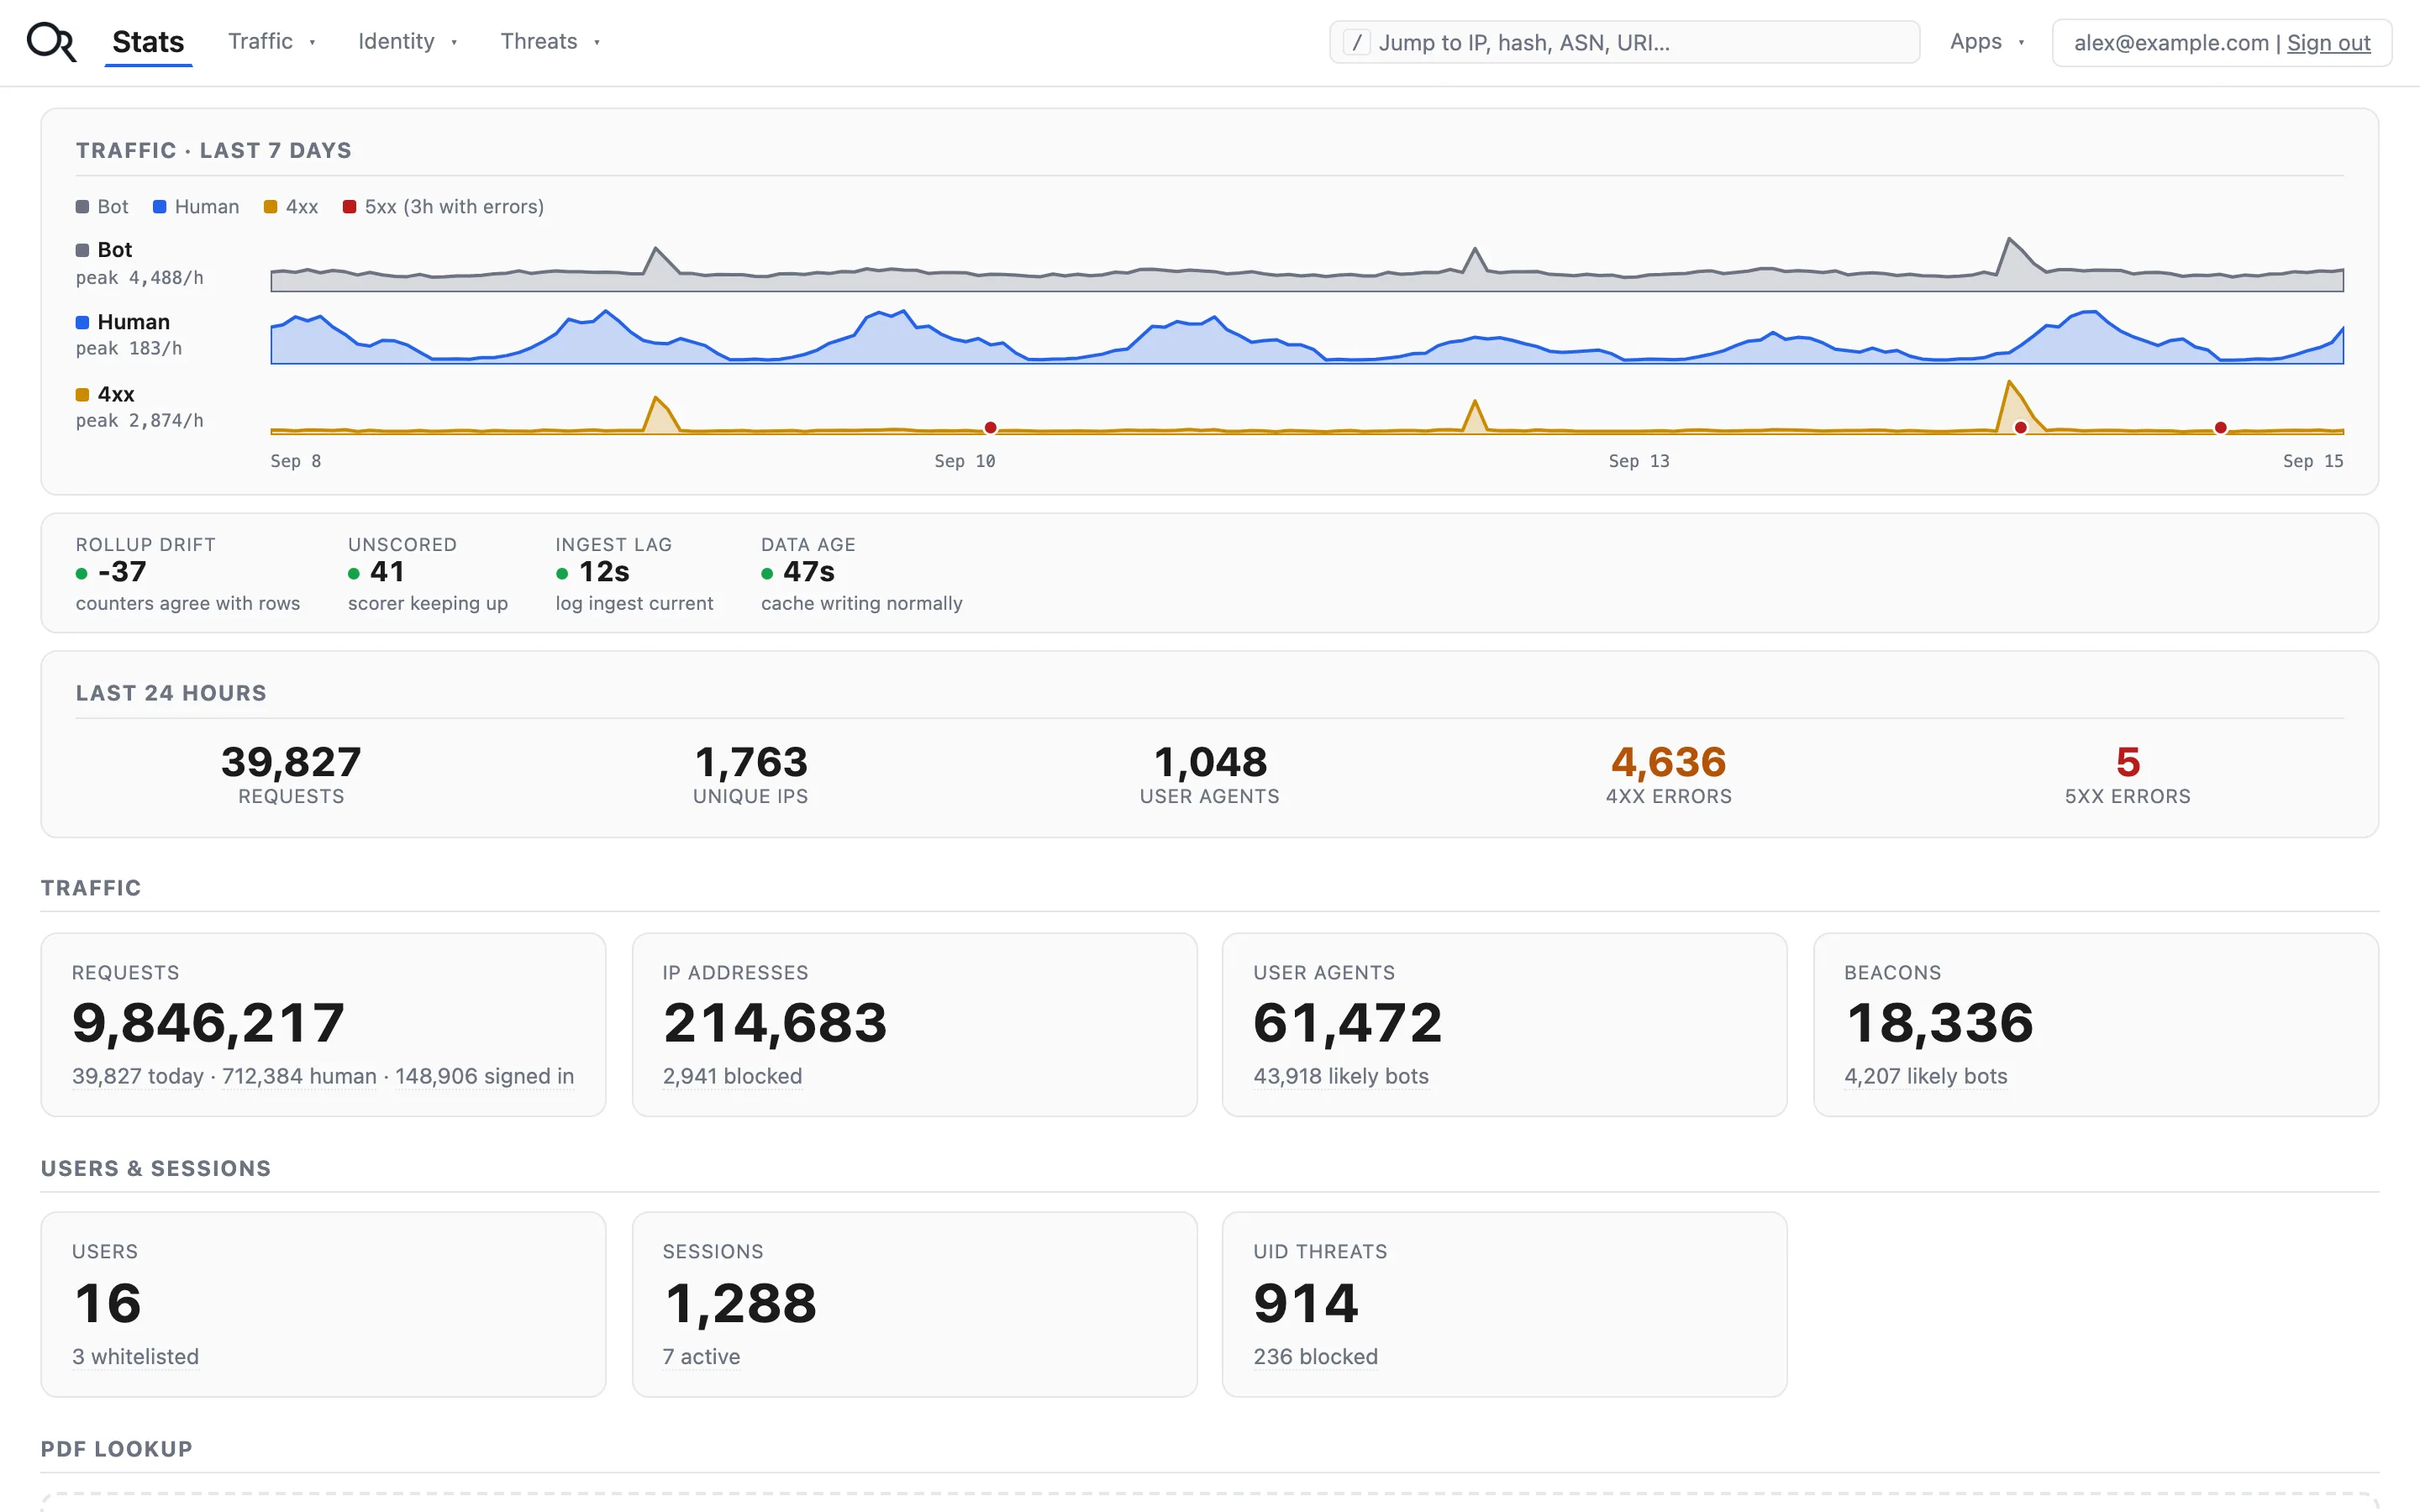Click the 39,827 today link
2420x1512 pixels.
point(138,1077)
